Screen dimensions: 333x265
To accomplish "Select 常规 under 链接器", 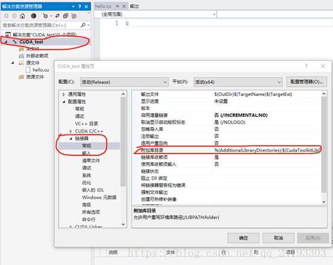I will (87, 146).
